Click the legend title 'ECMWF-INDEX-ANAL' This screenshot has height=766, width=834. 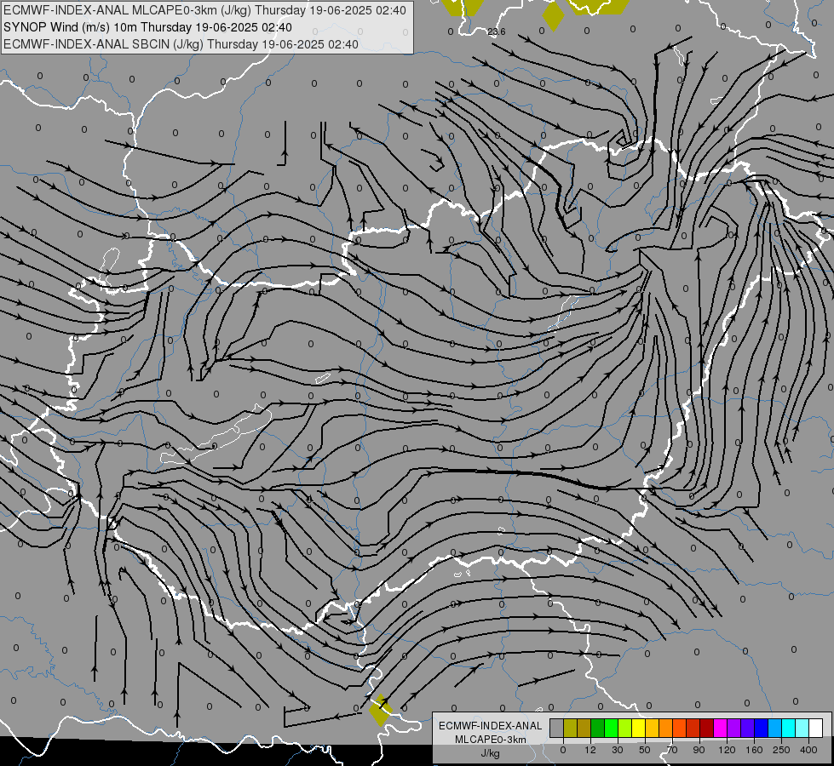[x=490, y=726]
